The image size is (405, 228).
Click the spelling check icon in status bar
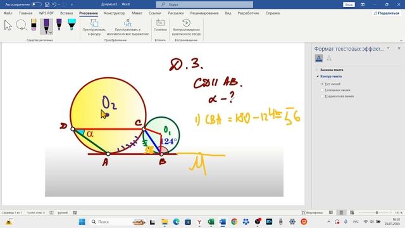[x=51, y=213]
